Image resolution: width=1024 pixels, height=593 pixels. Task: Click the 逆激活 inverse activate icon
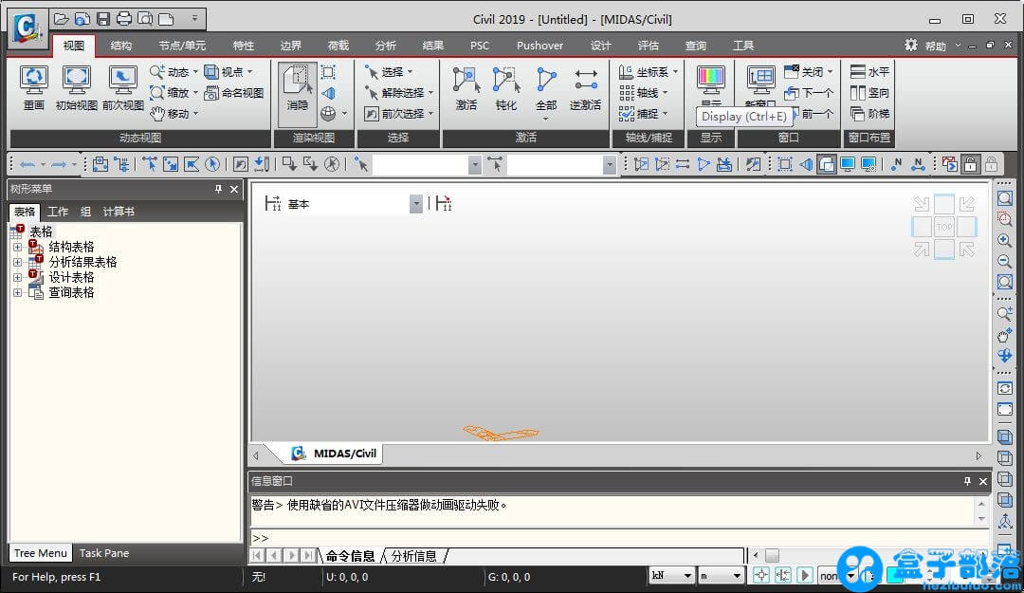pyautogui.click(x=586, y=88)
